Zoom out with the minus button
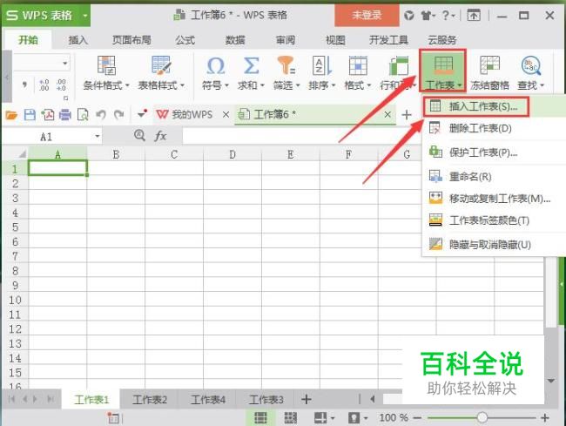The width and height of the screenshot is (566, 426). (x=417, y=418)
